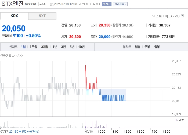Viewport: 188px width, 135px height.
Task: Click the 거래대금 value 773 백만
Action: 168,37
